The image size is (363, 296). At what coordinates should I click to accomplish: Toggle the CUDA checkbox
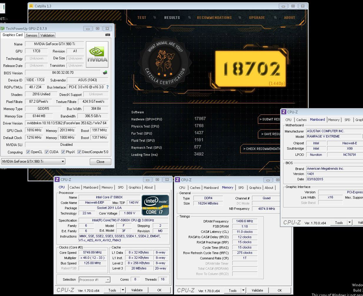(47, 152)
